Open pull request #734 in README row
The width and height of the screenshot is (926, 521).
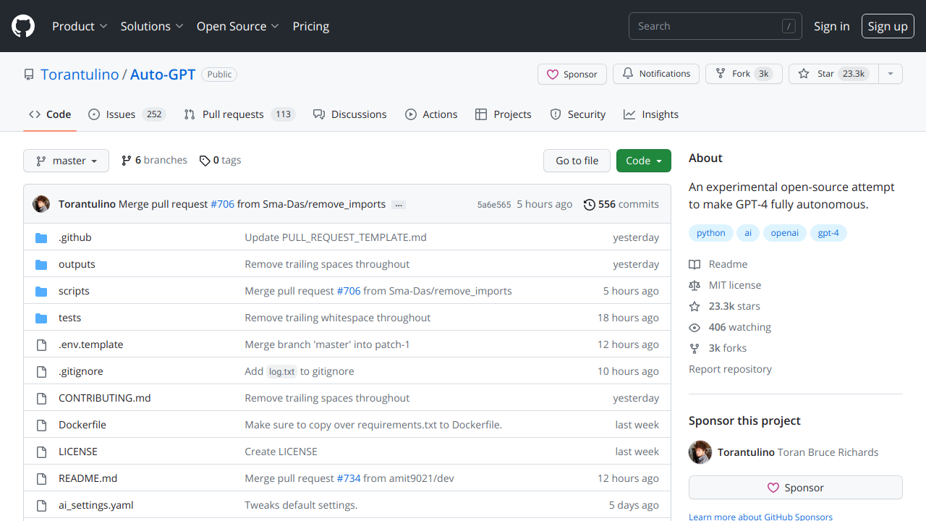pyautogui.click(x=349, y=478)
